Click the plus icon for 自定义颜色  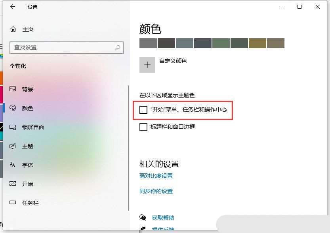(x=147, y=65)
